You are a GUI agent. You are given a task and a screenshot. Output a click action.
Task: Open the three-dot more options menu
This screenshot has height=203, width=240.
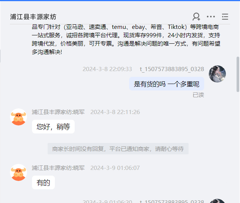tap(211, 17)
